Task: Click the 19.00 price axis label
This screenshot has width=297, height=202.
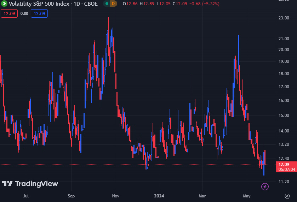Action: click(x=284, y=61)
